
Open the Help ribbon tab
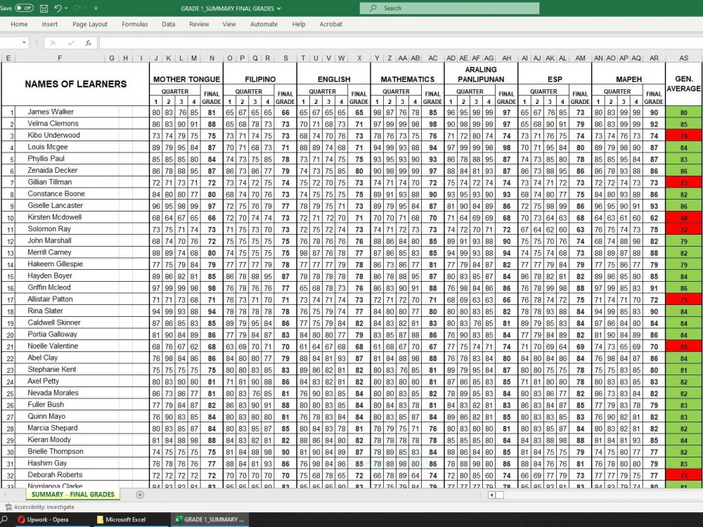point(299,24)
